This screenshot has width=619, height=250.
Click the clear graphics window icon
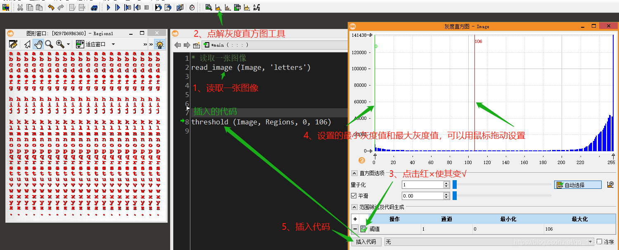point(13,44)
